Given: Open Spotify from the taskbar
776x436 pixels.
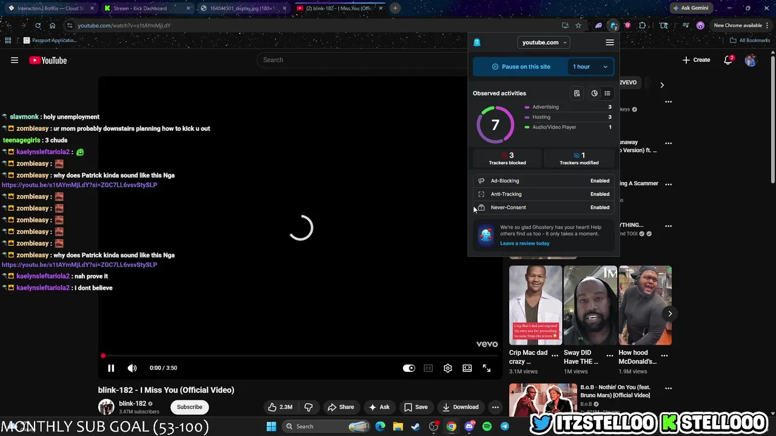Looking at the screenshot, I should 487,426.
